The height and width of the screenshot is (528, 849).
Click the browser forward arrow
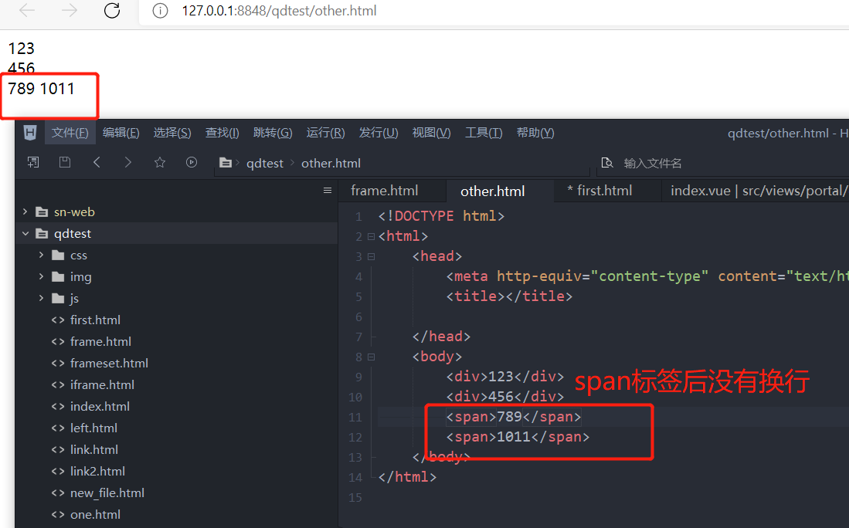click(70, 10)
